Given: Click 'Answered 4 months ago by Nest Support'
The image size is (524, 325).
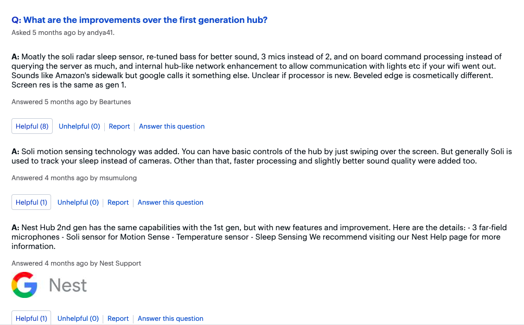Looking at the screenshot, I should [x=76, y=263].
